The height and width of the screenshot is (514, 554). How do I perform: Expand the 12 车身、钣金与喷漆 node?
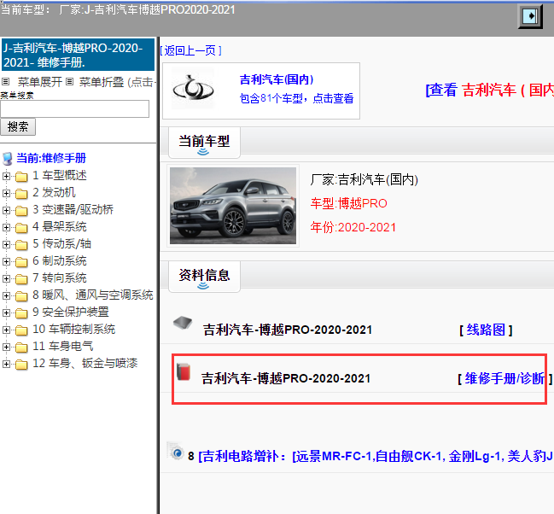coord(6,364)
